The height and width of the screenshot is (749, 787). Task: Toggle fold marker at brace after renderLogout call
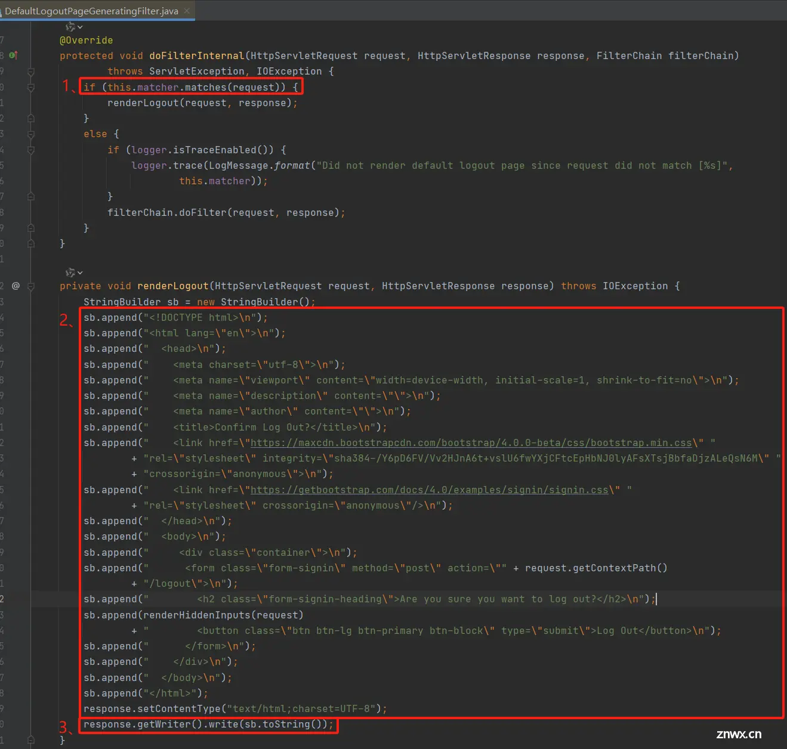(31, 119)
